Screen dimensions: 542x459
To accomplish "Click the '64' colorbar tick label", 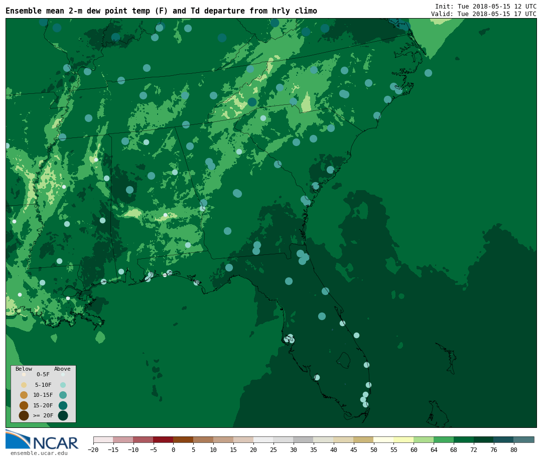I will coord(434,449).
